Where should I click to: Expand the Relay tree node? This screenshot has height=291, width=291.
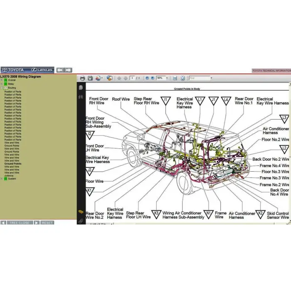pos(2,84)
